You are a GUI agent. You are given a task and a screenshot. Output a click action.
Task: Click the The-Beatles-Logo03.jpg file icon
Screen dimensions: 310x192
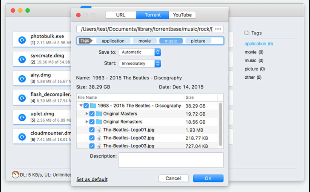[99, 146]
